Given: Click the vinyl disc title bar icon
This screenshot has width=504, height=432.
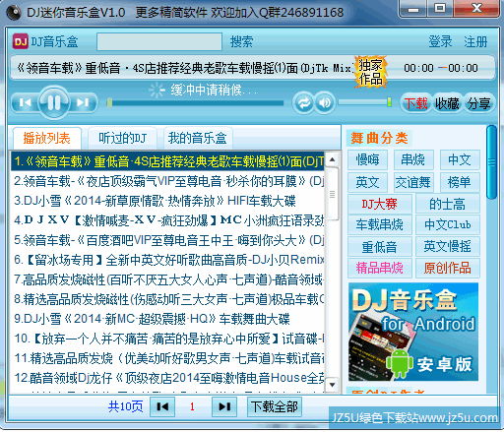Looking at the screenshot, I should (x=14, y=13).
